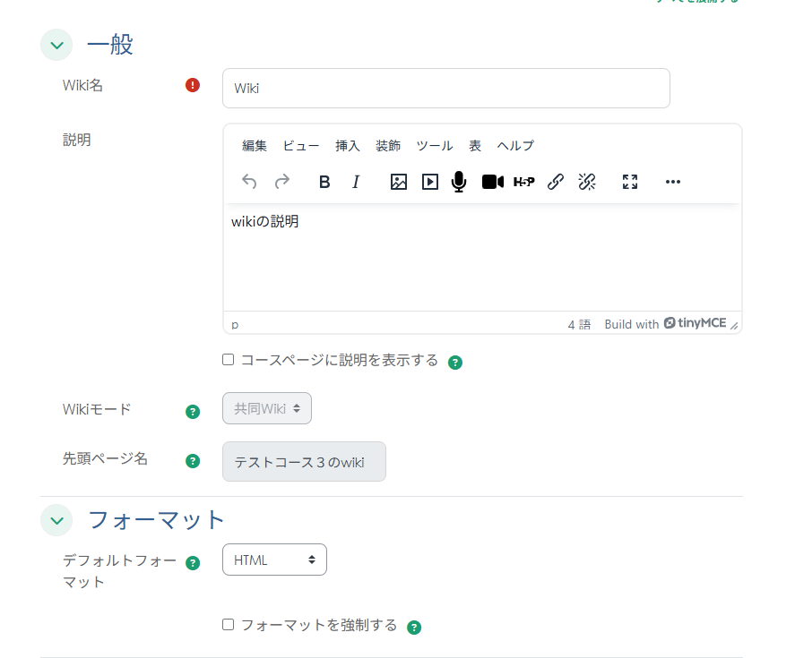Click the insert link icon
The height and width of the screenshot is (658, 795).
(556, 182)
